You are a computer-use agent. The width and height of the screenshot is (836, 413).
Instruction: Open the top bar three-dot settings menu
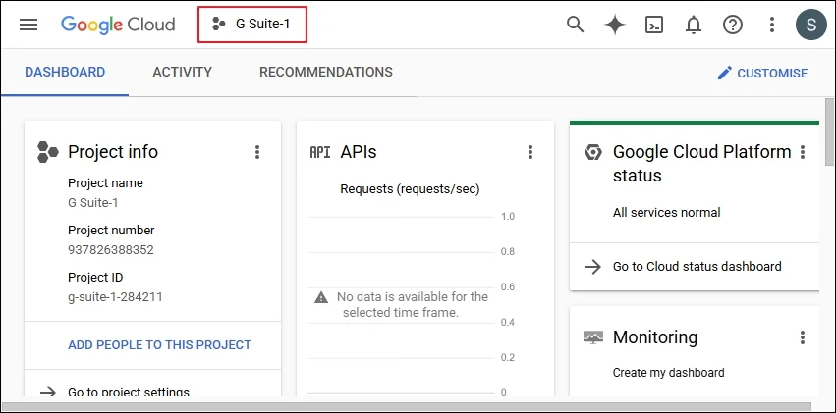pyautogui.click(x=771, y=25)
